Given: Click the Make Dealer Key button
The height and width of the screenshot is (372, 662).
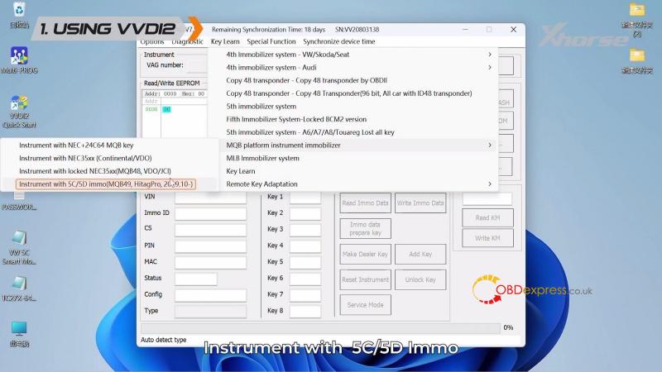Looking at the screenshot, I should tap(365, 254).
